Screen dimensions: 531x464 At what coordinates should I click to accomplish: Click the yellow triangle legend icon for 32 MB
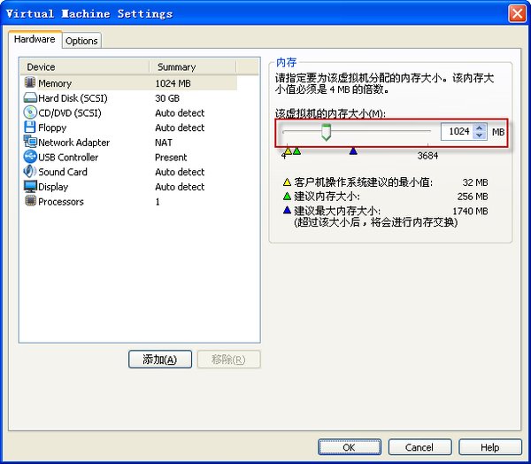[287, 182]
